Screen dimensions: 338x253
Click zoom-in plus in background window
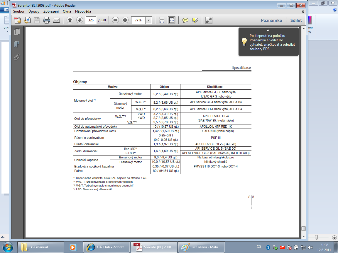click(334, 237)
